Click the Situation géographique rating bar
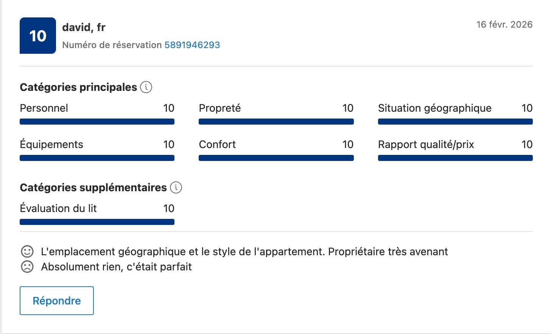 (455, 122)
